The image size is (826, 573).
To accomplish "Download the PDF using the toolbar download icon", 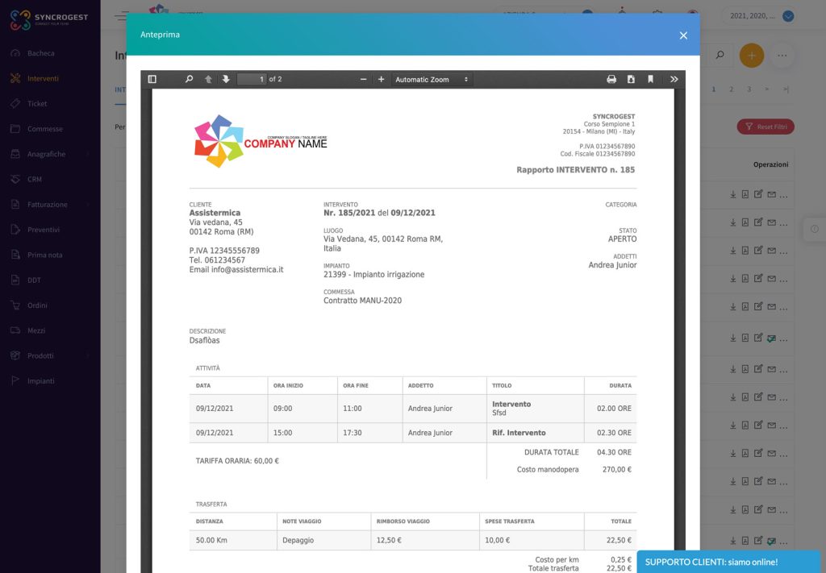I will (x=629, y=79).
